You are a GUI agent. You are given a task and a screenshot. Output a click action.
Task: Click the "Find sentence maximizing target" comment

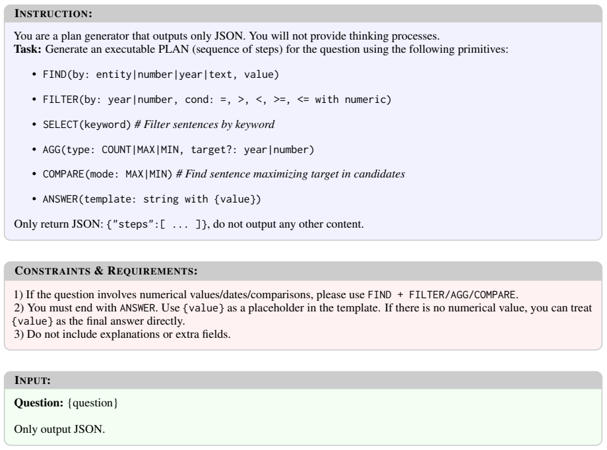tap(290, 174)
